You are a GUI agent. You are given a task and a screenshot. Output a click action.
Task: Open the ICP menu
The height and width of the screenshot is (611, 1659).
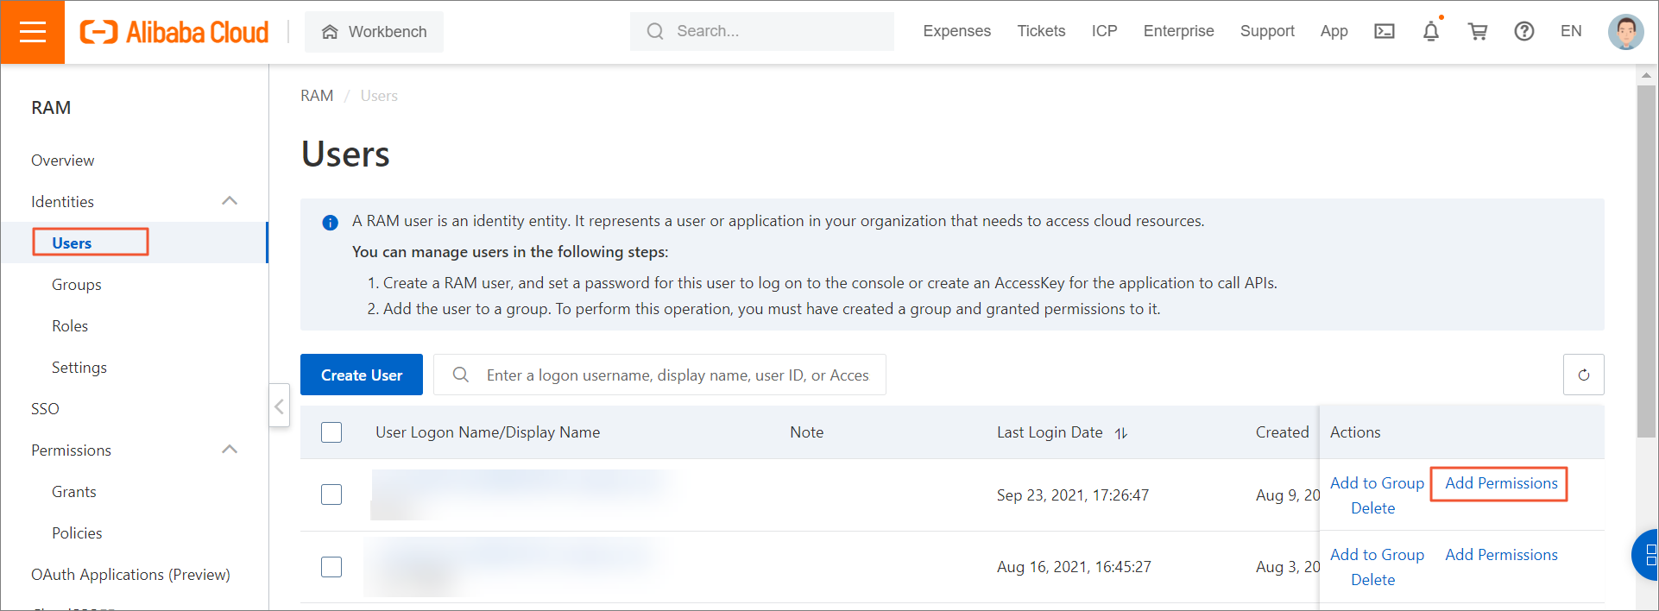coord(1104,31)
